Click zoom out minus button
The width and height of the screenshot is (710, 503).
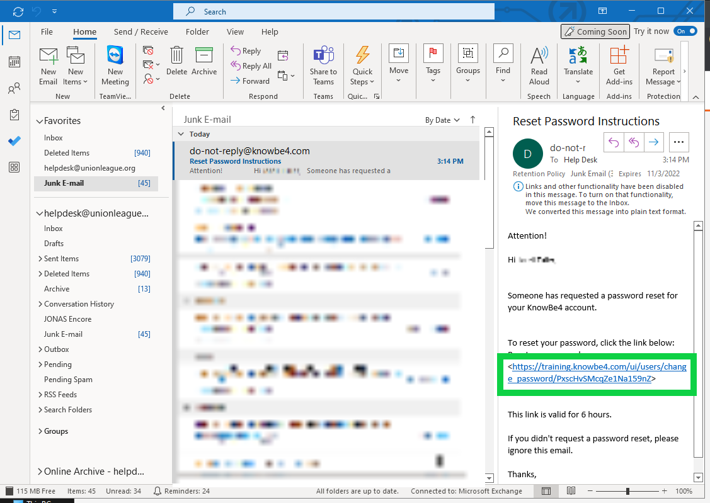[590, 491]
